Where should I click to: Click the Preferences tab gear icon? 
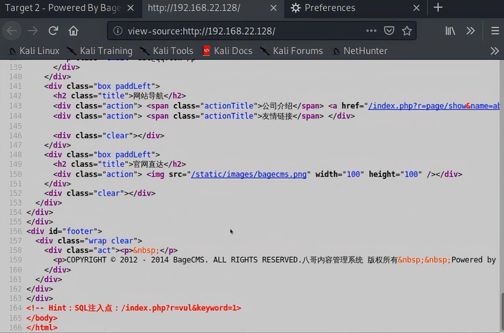296,8
